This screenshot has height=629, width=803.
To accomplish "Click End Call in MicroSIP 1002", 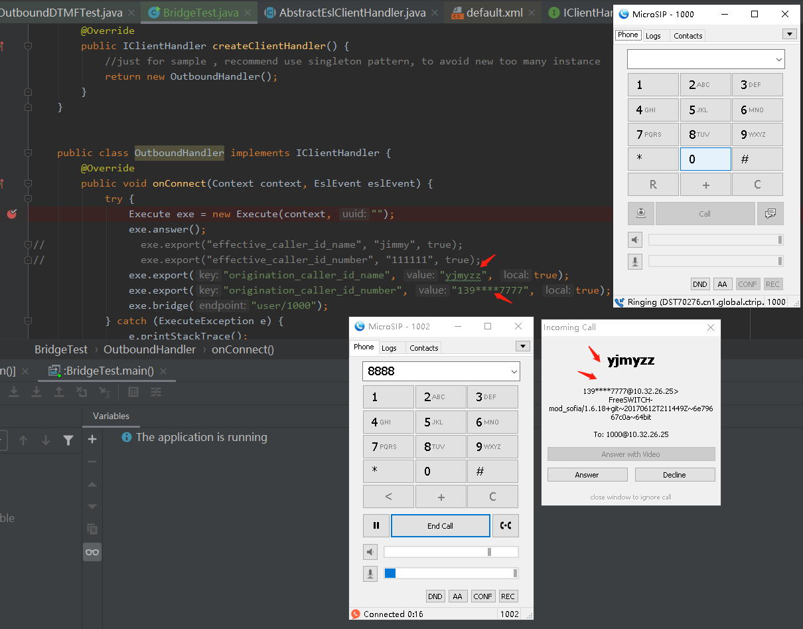I will click(441, 525).
